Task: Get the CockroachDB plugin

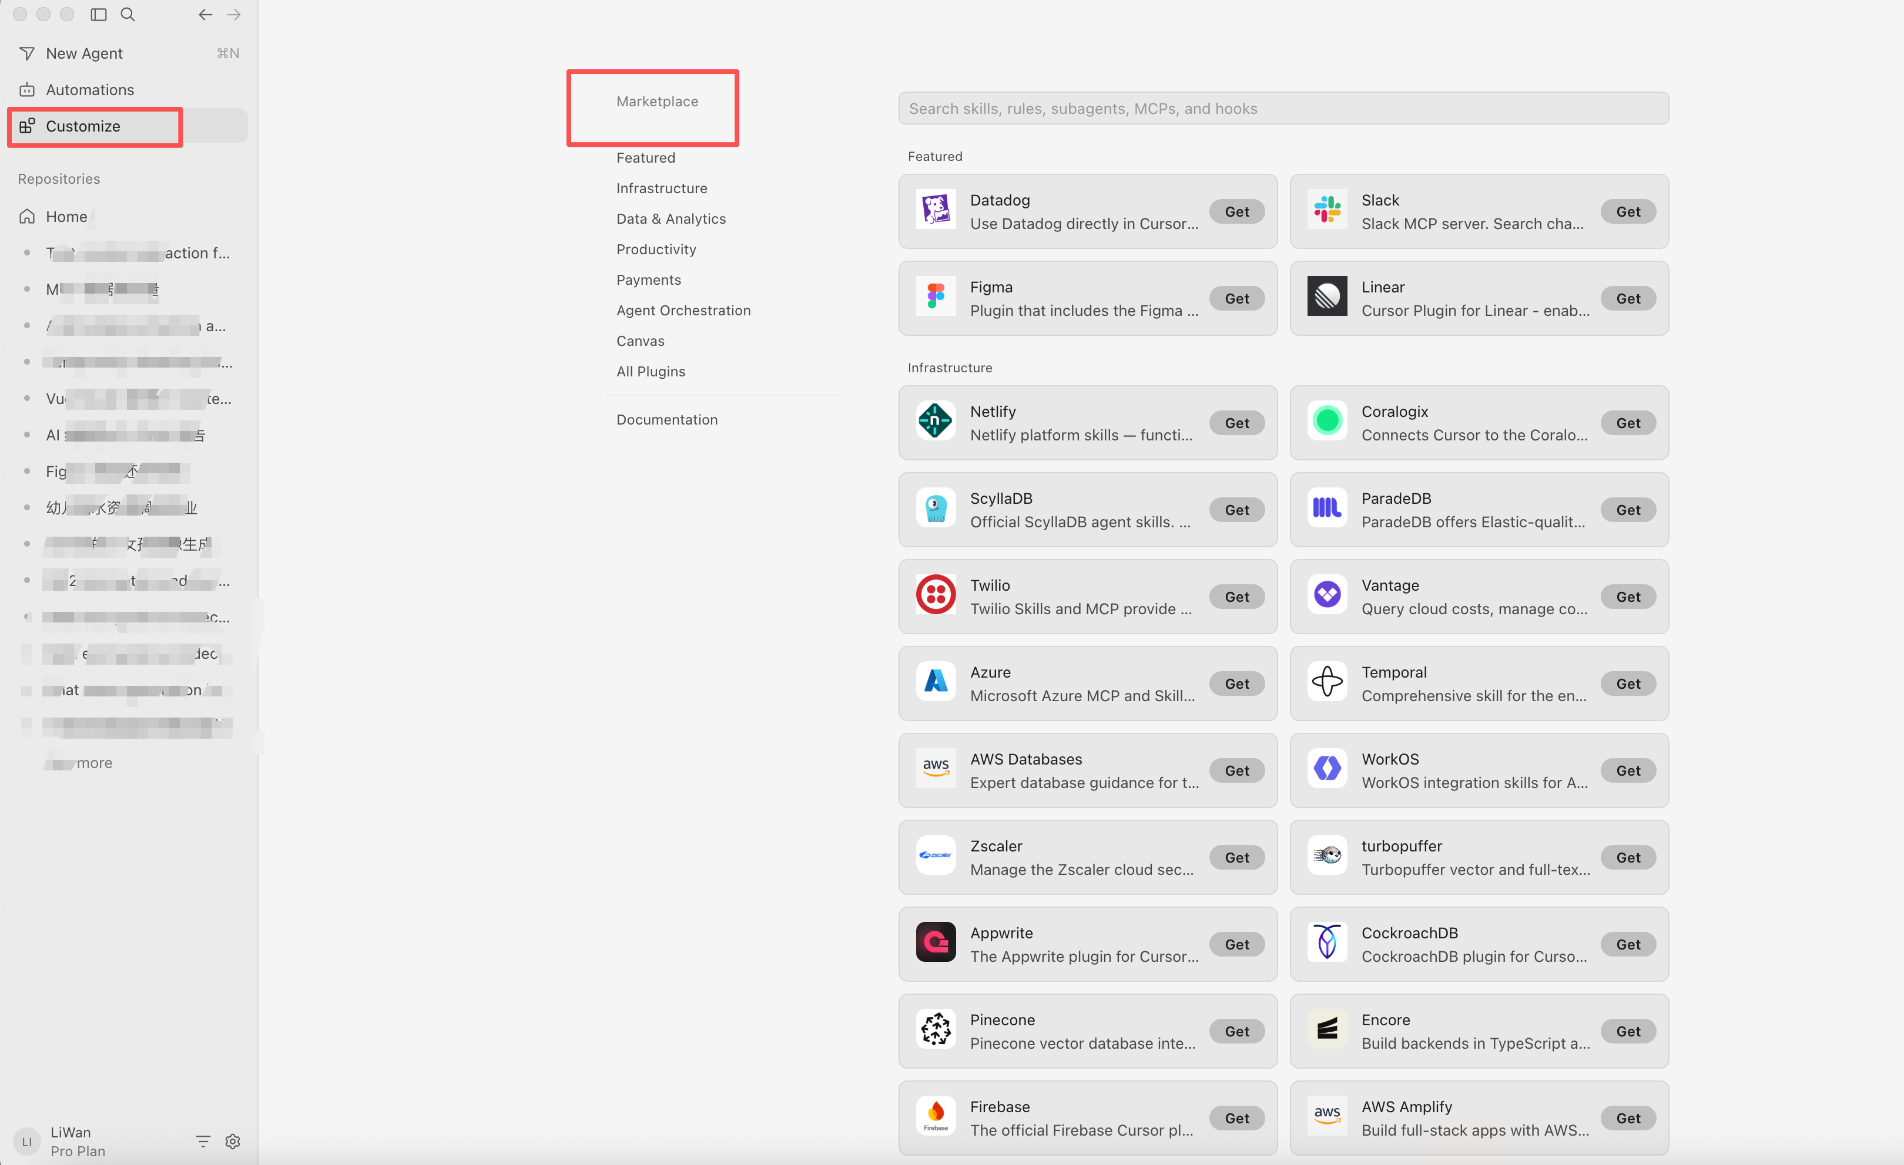Action: pos(1627,944)
